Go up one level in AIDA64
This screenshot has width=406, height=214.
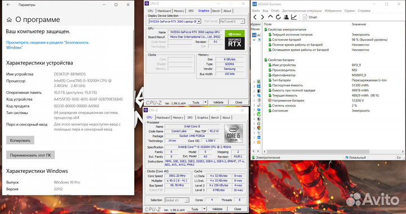coord(270,17)
